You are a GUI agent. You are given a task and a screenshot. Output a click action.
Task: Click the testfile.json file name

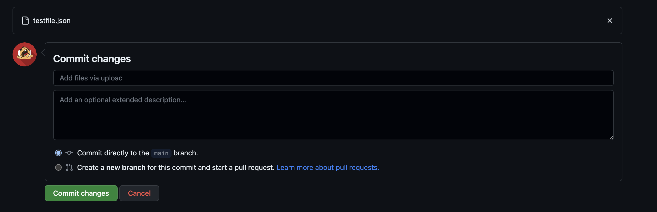pyautogui.click(x=52, y=21)
